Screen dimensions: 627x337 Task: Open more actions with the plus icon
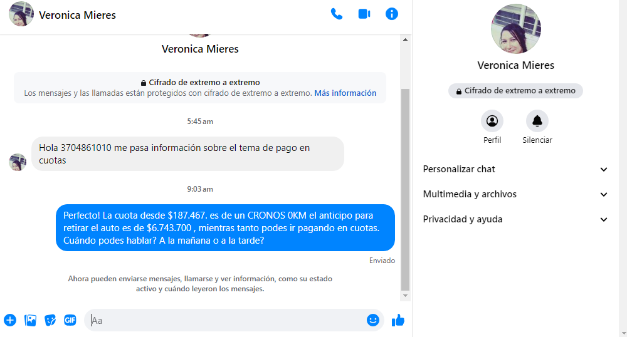click(x=10, y=320)
